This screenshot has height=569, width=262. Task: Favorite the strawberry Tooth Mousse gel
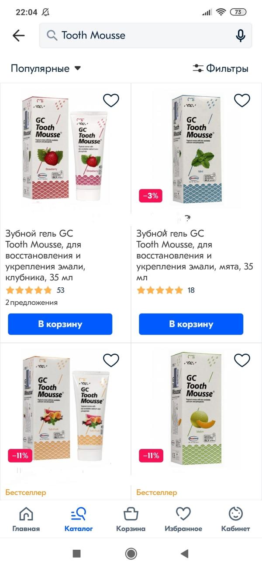click(x=111, y=100)
